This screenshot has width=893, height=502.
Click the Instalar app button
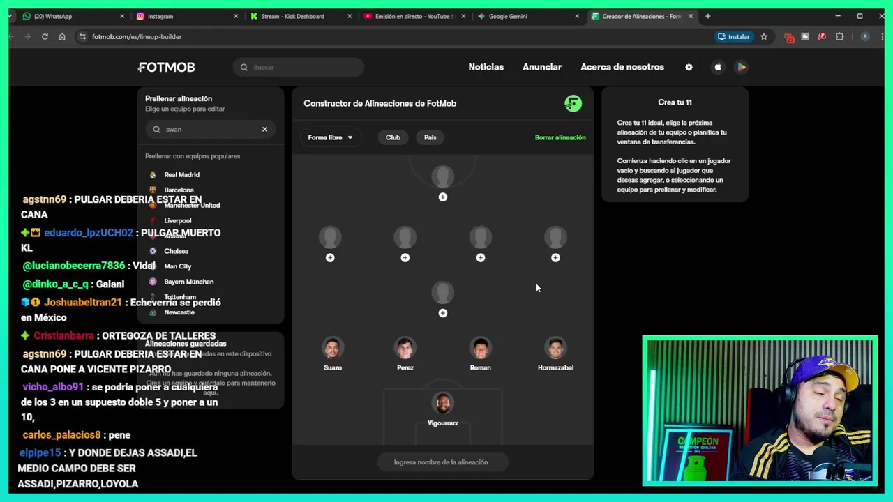point(733,36)
